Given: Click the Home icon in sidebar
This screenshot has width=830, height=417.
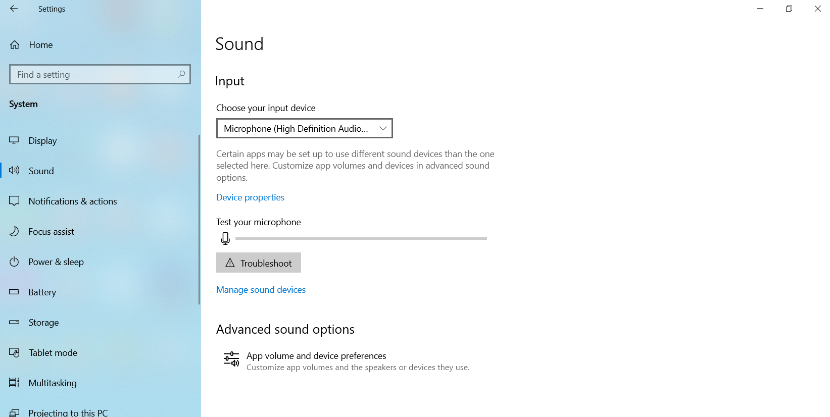Looking at the screenshot, I should click(x=15, y=45).
